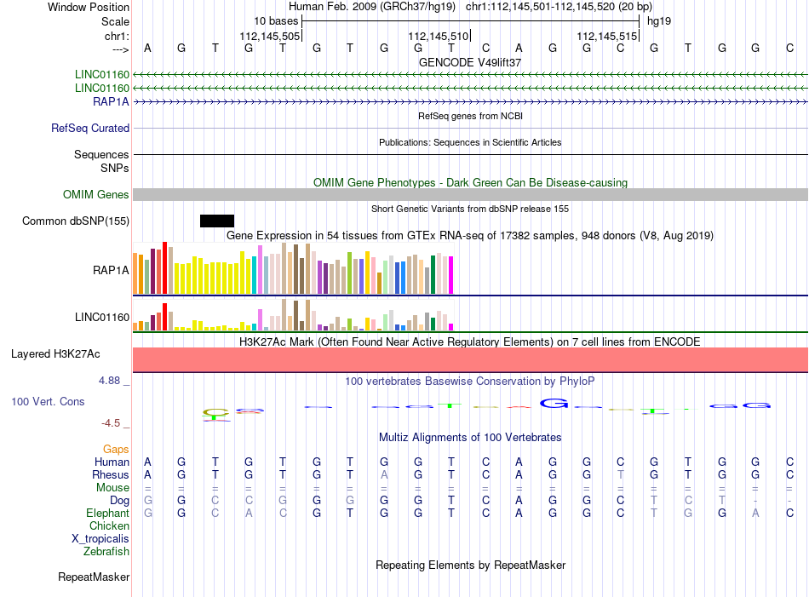809x597 pixels.
Task: Click the RepeatMasker track label
Action: coord(94,577)
